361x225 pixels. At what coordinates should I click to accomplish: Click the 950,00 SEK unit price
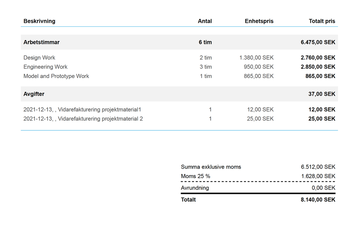click(259, 67)
